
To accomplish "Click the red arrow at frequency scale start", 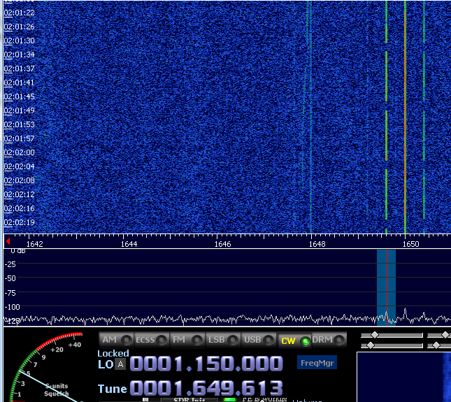I will [x=8, y=241].
